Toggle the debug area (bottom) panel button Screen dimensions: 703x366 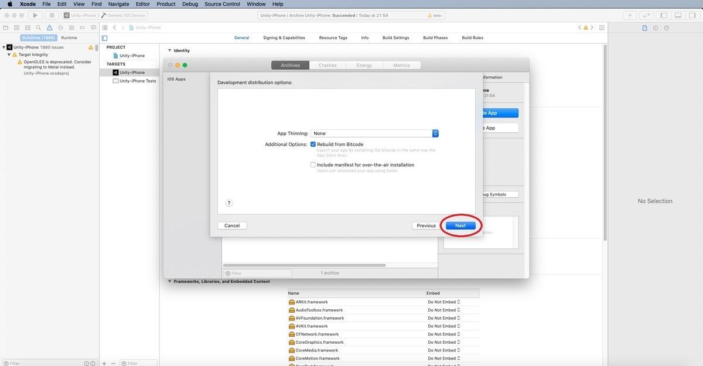(x=677, y=15)
